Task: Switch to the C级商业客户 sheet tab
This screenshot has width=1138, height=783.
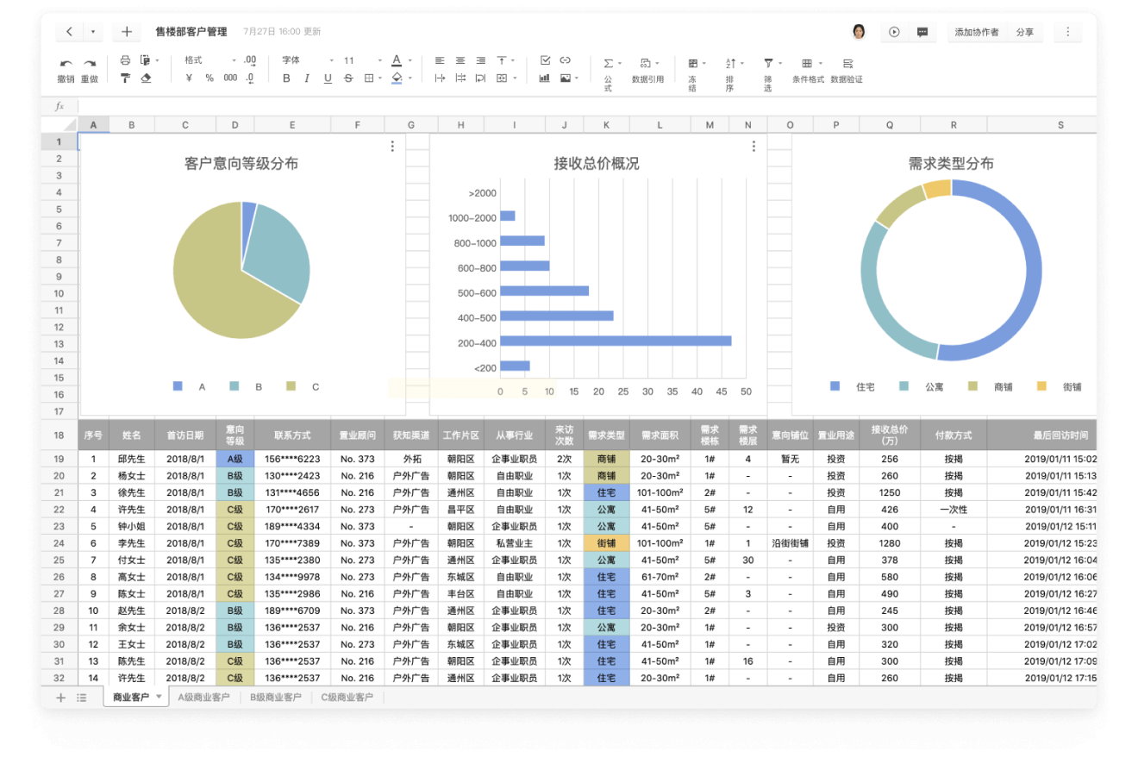Action: pyautogui.click(x=347, y=697)
